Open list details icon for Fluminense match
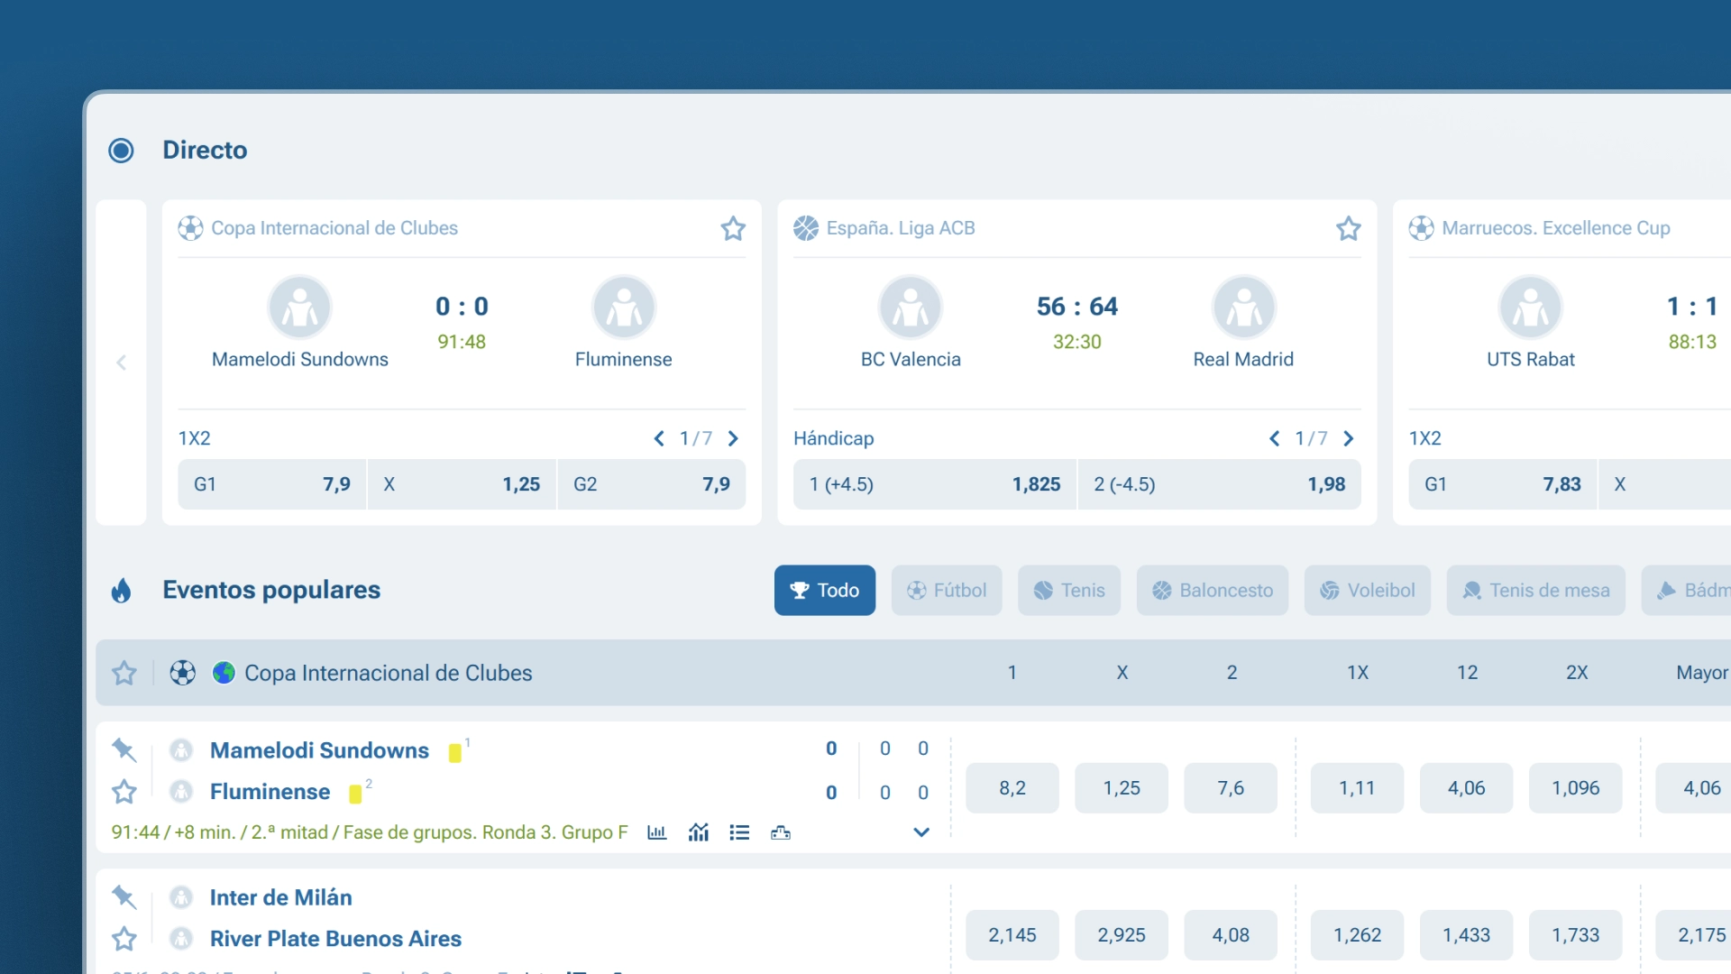Image resolution: width=1731 pixels, height=974 pixels. pyautogui.click(x=739, y=832)
